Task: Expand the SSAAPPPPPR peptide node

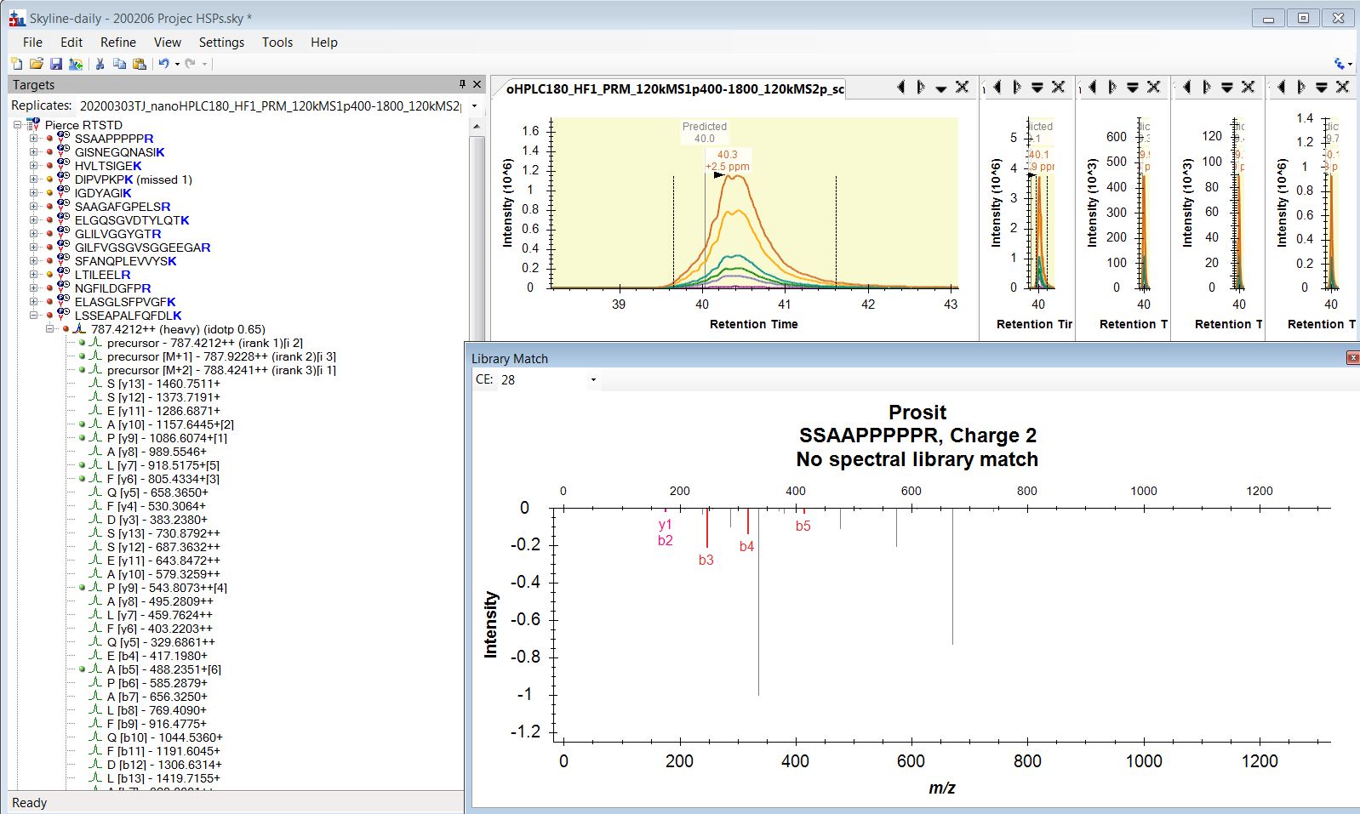Action: pos(34,139)
